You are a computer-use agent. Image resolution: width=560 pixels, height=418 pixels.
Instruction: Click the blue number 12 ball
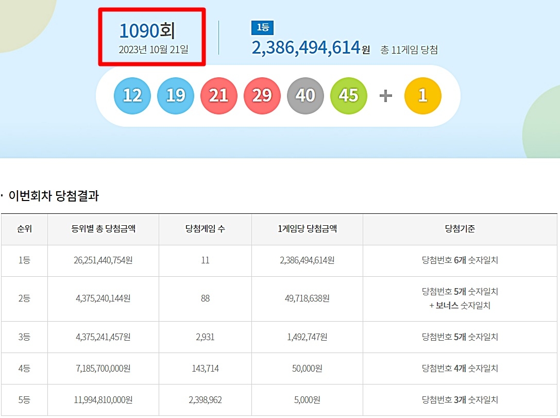[132, 96]
